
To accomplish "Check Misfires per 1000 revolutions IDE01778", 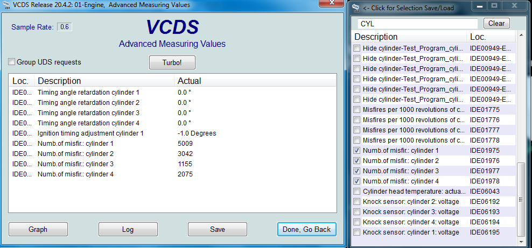I will tap(357, 140).
